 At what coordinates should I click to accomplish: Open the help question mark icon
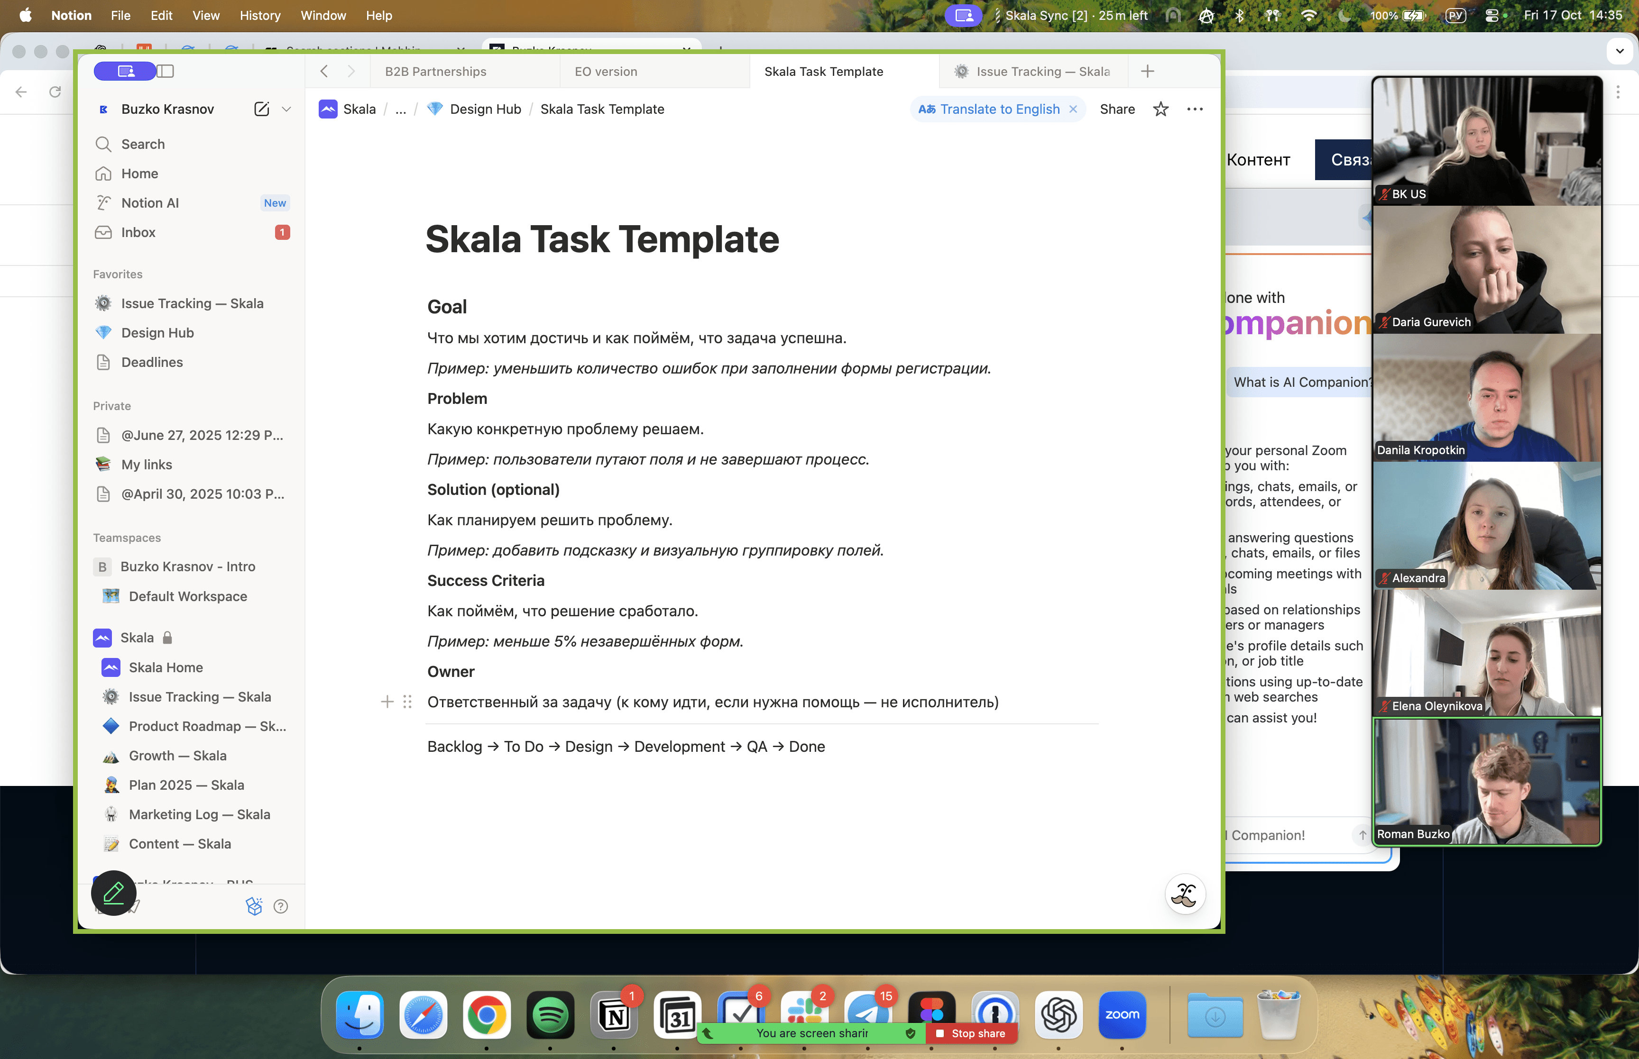click(281, 906)
